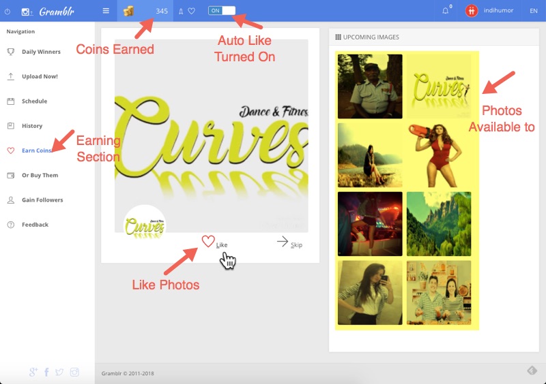Toggle the hamburger menu icon
The width and height of the screenshot is (546, 384).
(106, 11)
